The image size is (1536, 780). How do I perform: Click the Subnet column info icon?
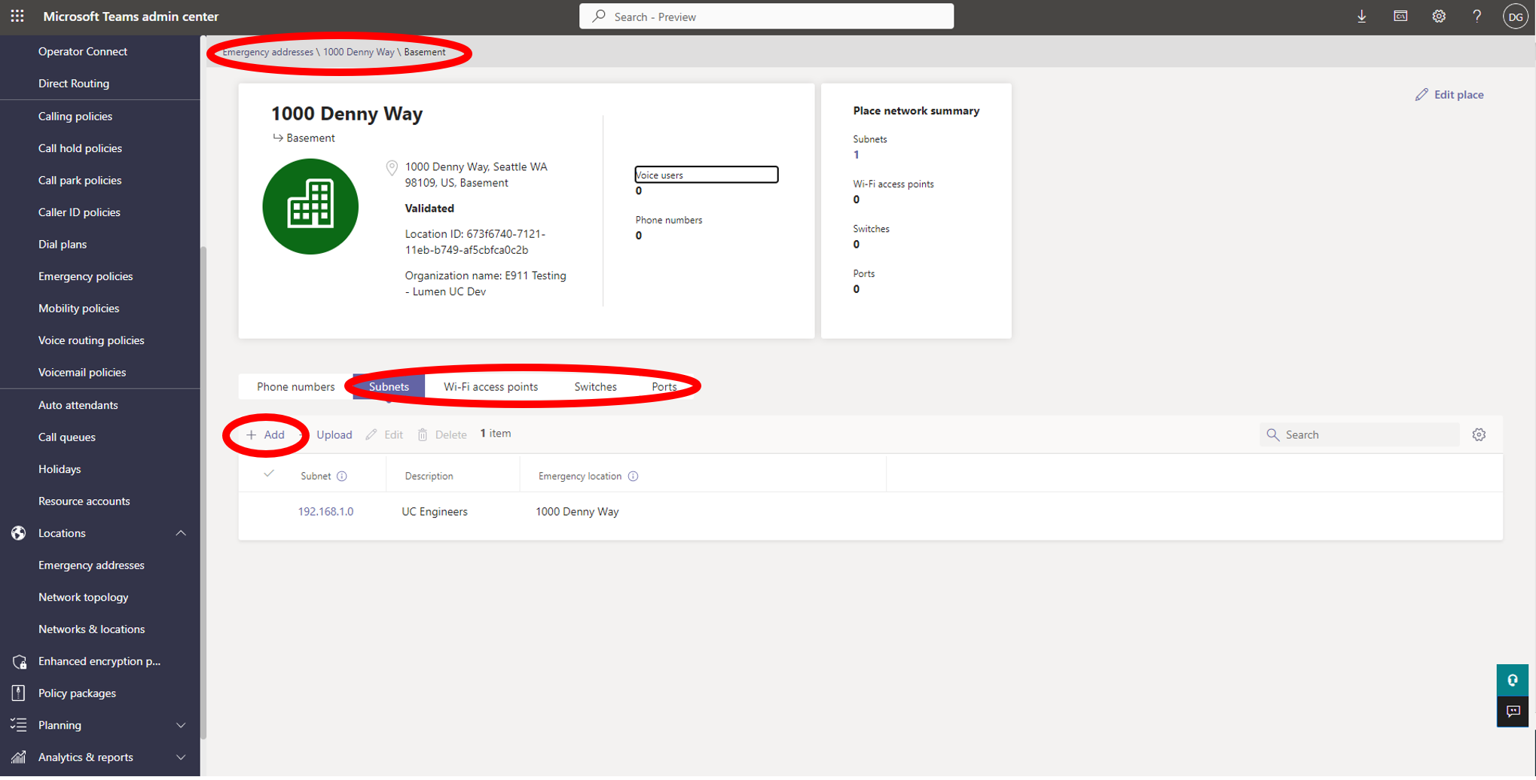[343, 476]
